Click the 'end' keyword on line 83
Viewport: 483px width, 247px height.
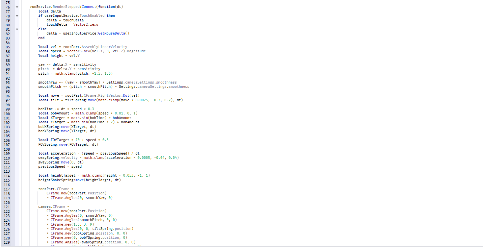(41, 38)
